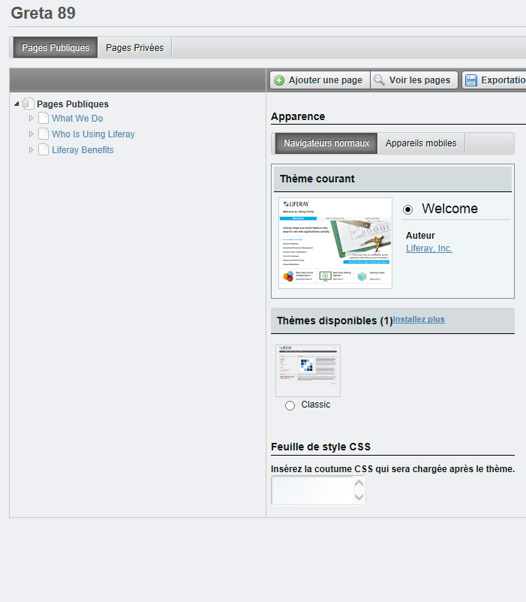Click the page icon beside Who Is Using Liferay
Screen dimensions: 526x602
click(44, 134)
